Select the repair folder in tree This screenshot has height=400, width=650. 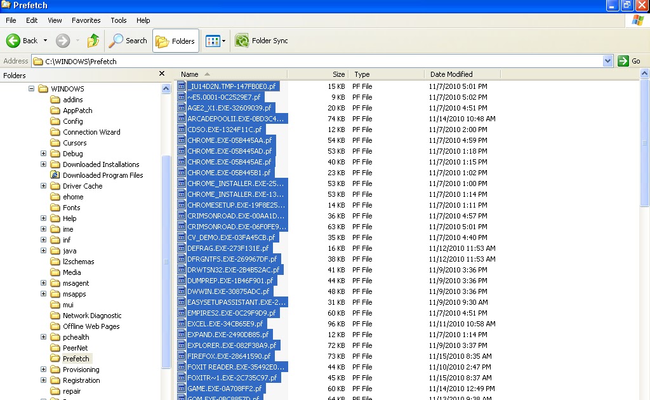72,391
